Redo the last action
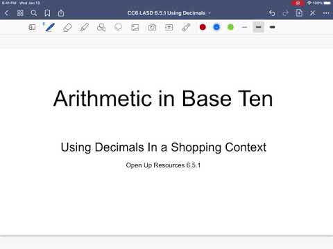Image resolution: width=333 pixels, height=249 pixels. point(286,13)
